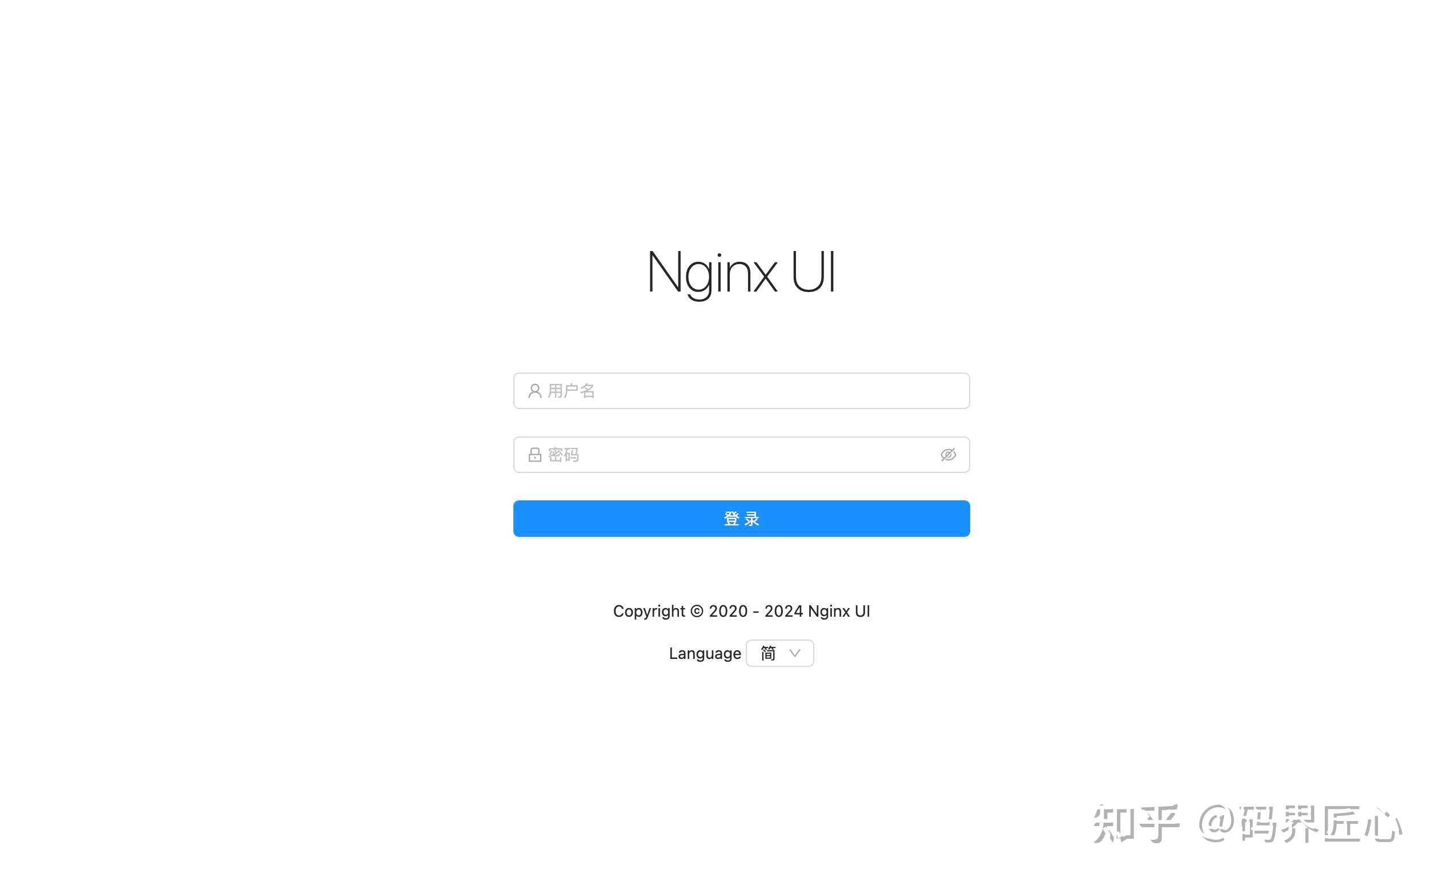Click the @ symbol in the watermark

(x=1217, y=824)
